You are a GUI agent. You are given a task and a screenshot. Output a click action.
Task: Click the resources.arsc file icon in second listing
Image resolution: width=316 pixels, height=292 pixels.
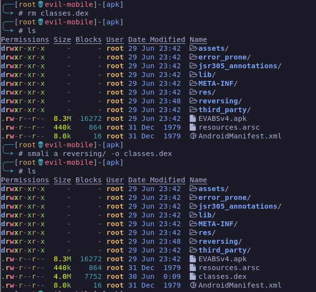click(x=193, y=268)
